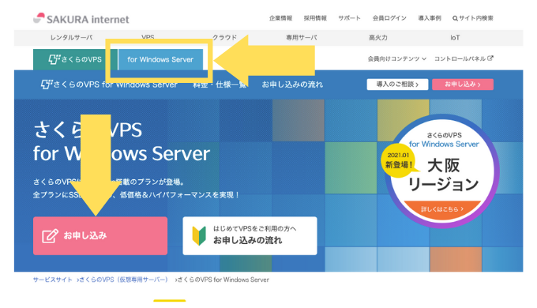Switch to for Windows Server tab
Image resolution: width=537 pixels, height=308 pixels.
160,59
